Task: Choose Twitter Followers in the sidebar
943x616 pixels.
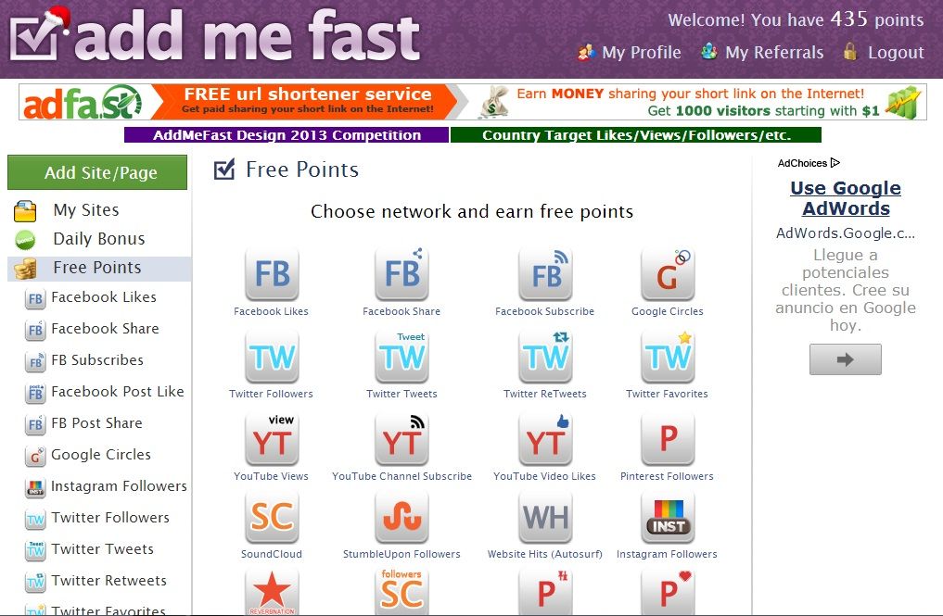Action: [x=110, y=518]
